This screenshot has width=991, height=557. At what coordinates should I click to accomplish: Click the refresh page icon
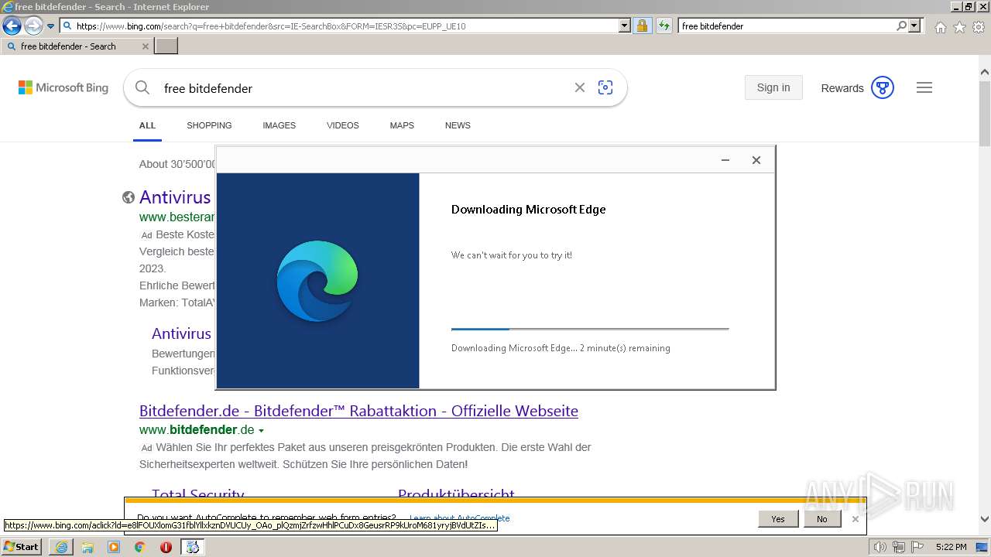click(664, 26)
